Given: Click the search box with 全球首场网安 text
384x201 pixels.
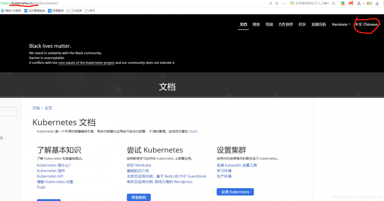Looking at the screenshot, I should pos(312,3).
